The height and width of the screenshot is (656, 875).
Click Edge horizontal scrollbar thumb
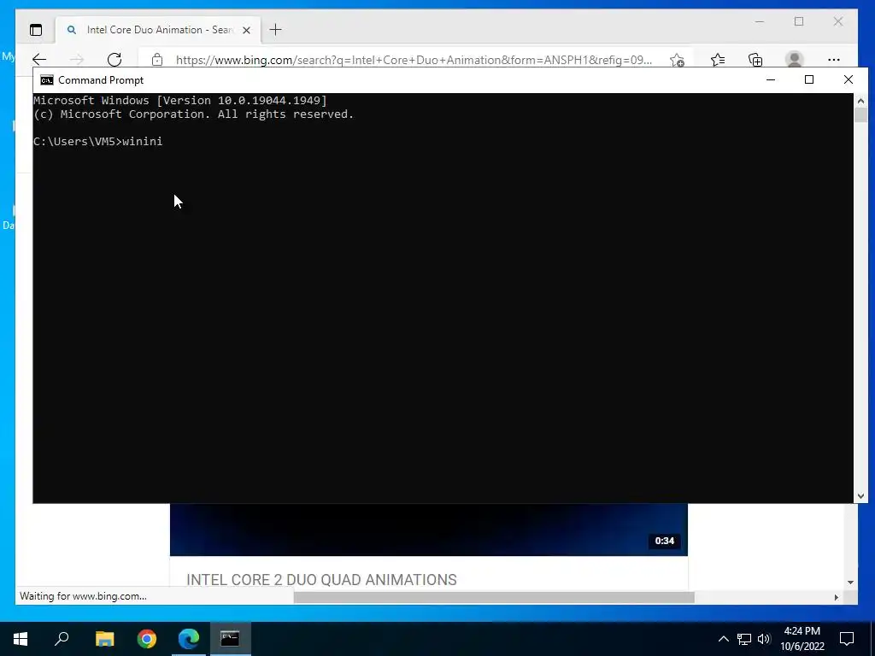point(494,597)
